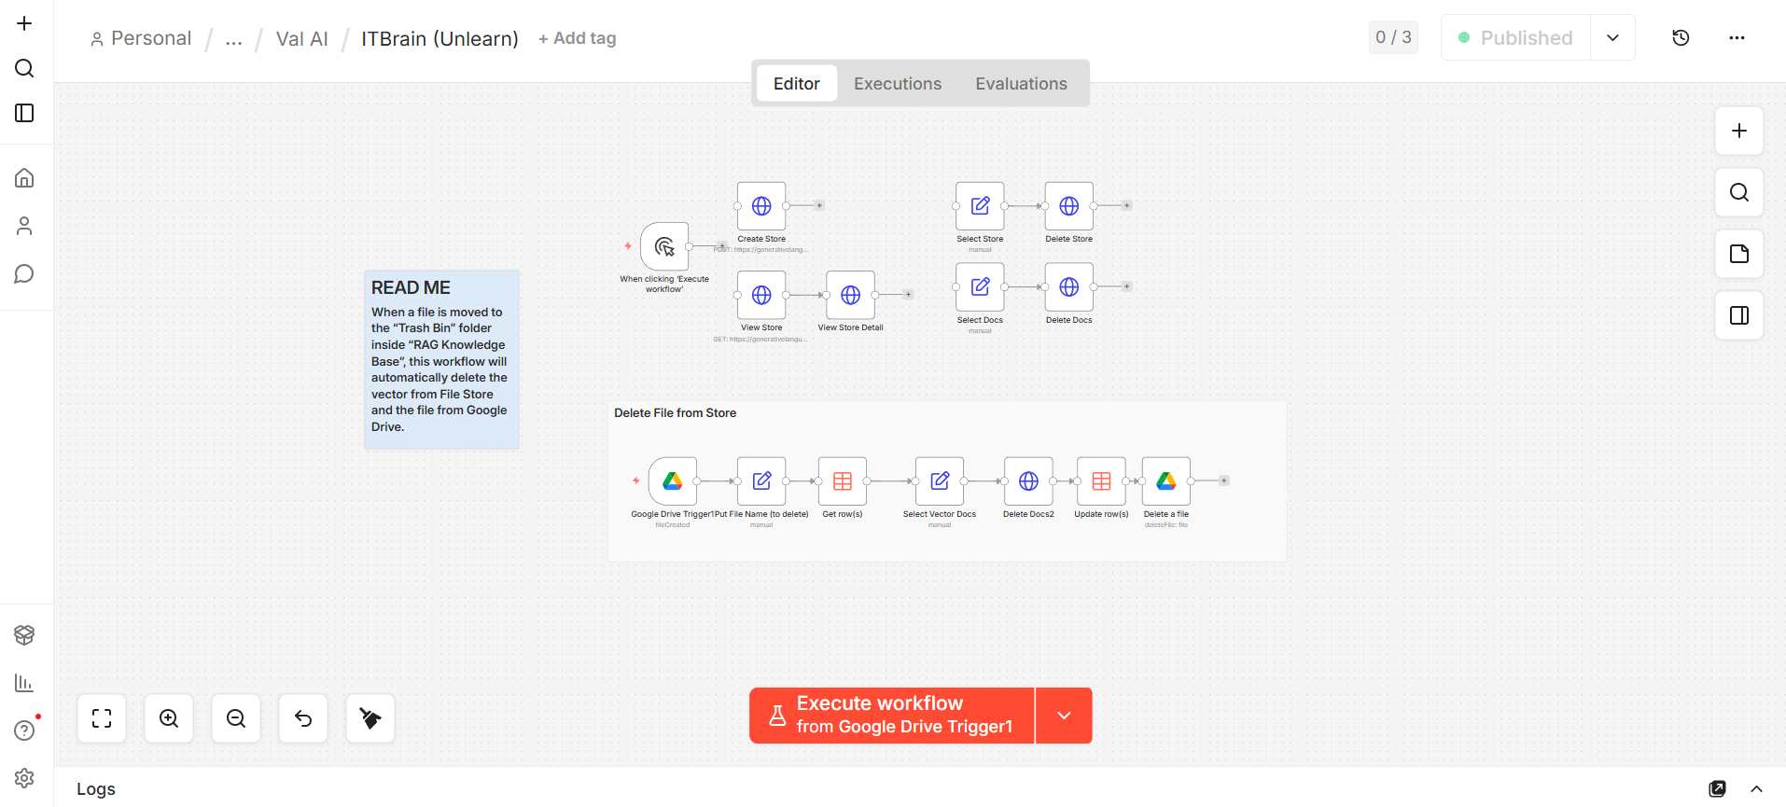
Task: Toggle the left sidebar panel icon
Action: (x=25, y=113)
